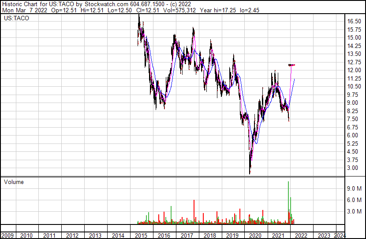Screen dimensions: 366x239
Task: Select the 2022 year label
Action: coord(301,235)
